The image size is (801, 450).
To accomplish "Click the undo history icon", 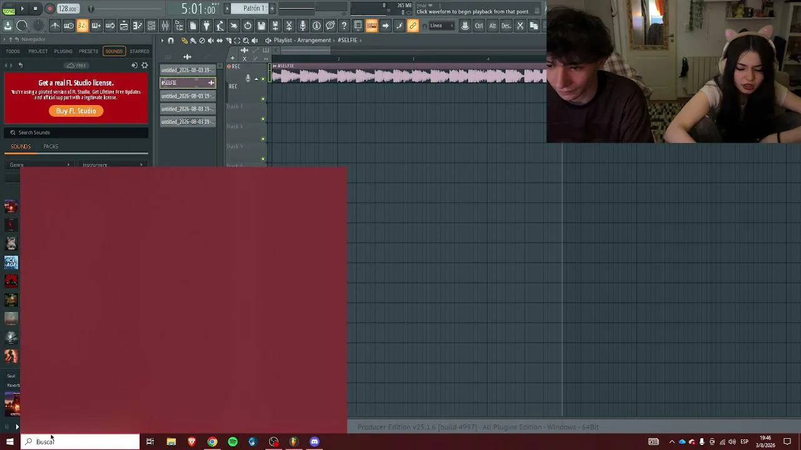I will click(248, 26).
